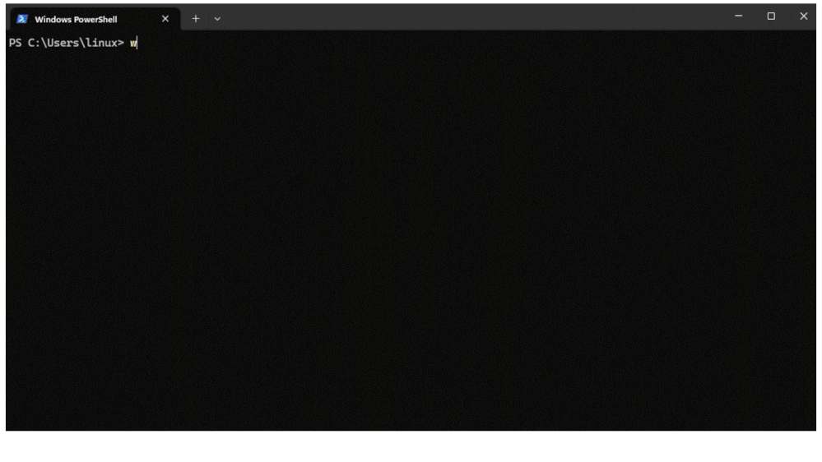Maximize the terminal window
Image resolution: width=822 pixels, height=462 pixels.
pos(771,16)
